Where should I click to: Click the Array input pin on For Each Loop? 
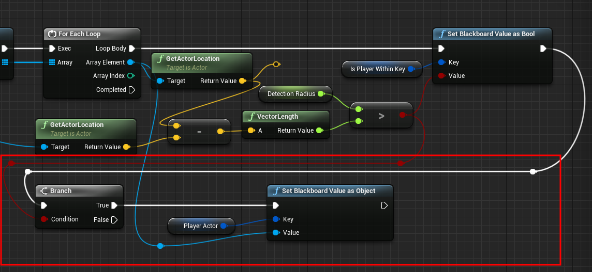tap(52, 62)
